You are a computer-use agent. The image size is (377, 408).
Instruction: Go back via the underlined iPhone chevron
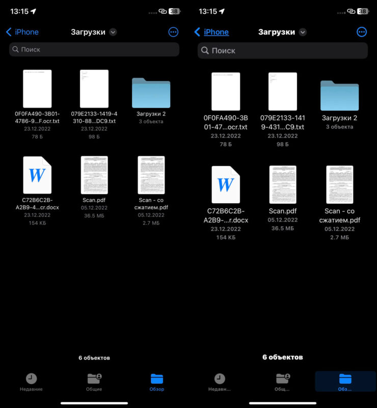tap(211, 32)
